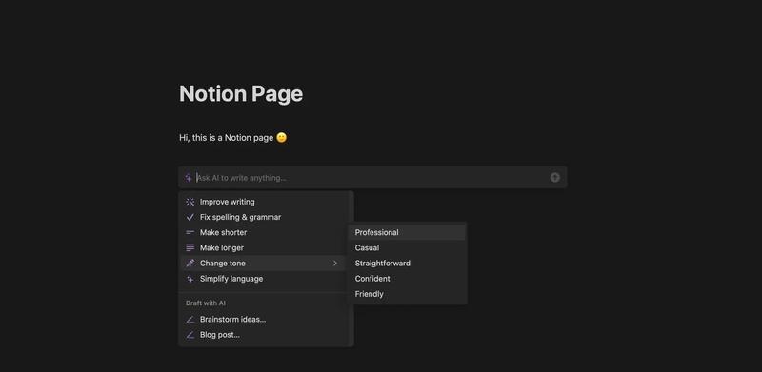The width and height of the screenshot is (762, 372).
Task: Click the smiley emoji in page text
Action: tap(281, 138)
